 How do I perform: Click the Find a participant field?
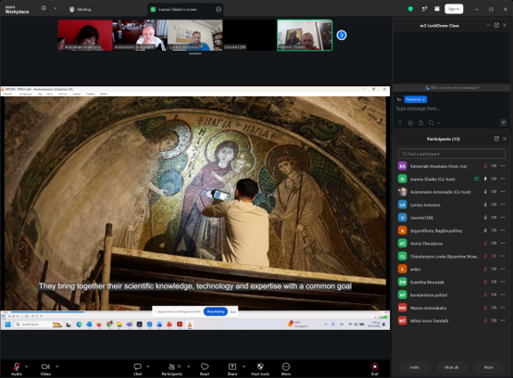(452, 154)
